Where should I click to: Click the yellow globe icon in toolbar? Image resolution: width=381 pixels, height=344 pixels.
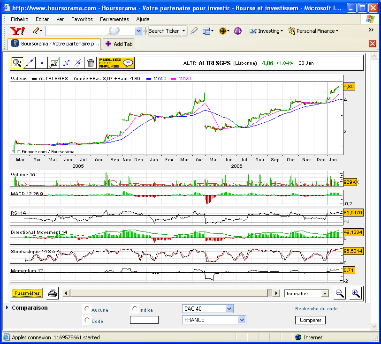[x=222, y=31]
